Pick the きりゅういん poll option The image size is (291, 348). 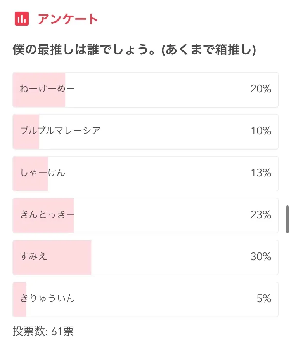[x=47, y=298]
